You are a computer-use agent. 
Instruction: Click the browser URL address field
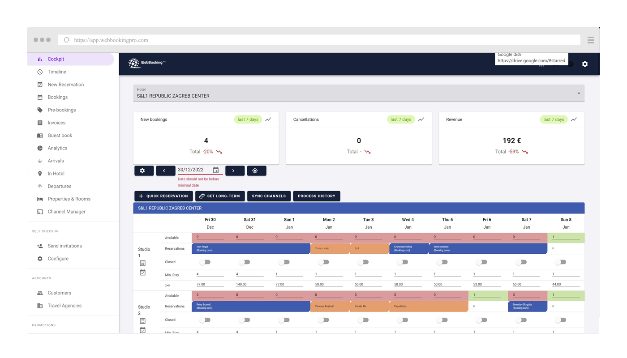pos(318,40)
